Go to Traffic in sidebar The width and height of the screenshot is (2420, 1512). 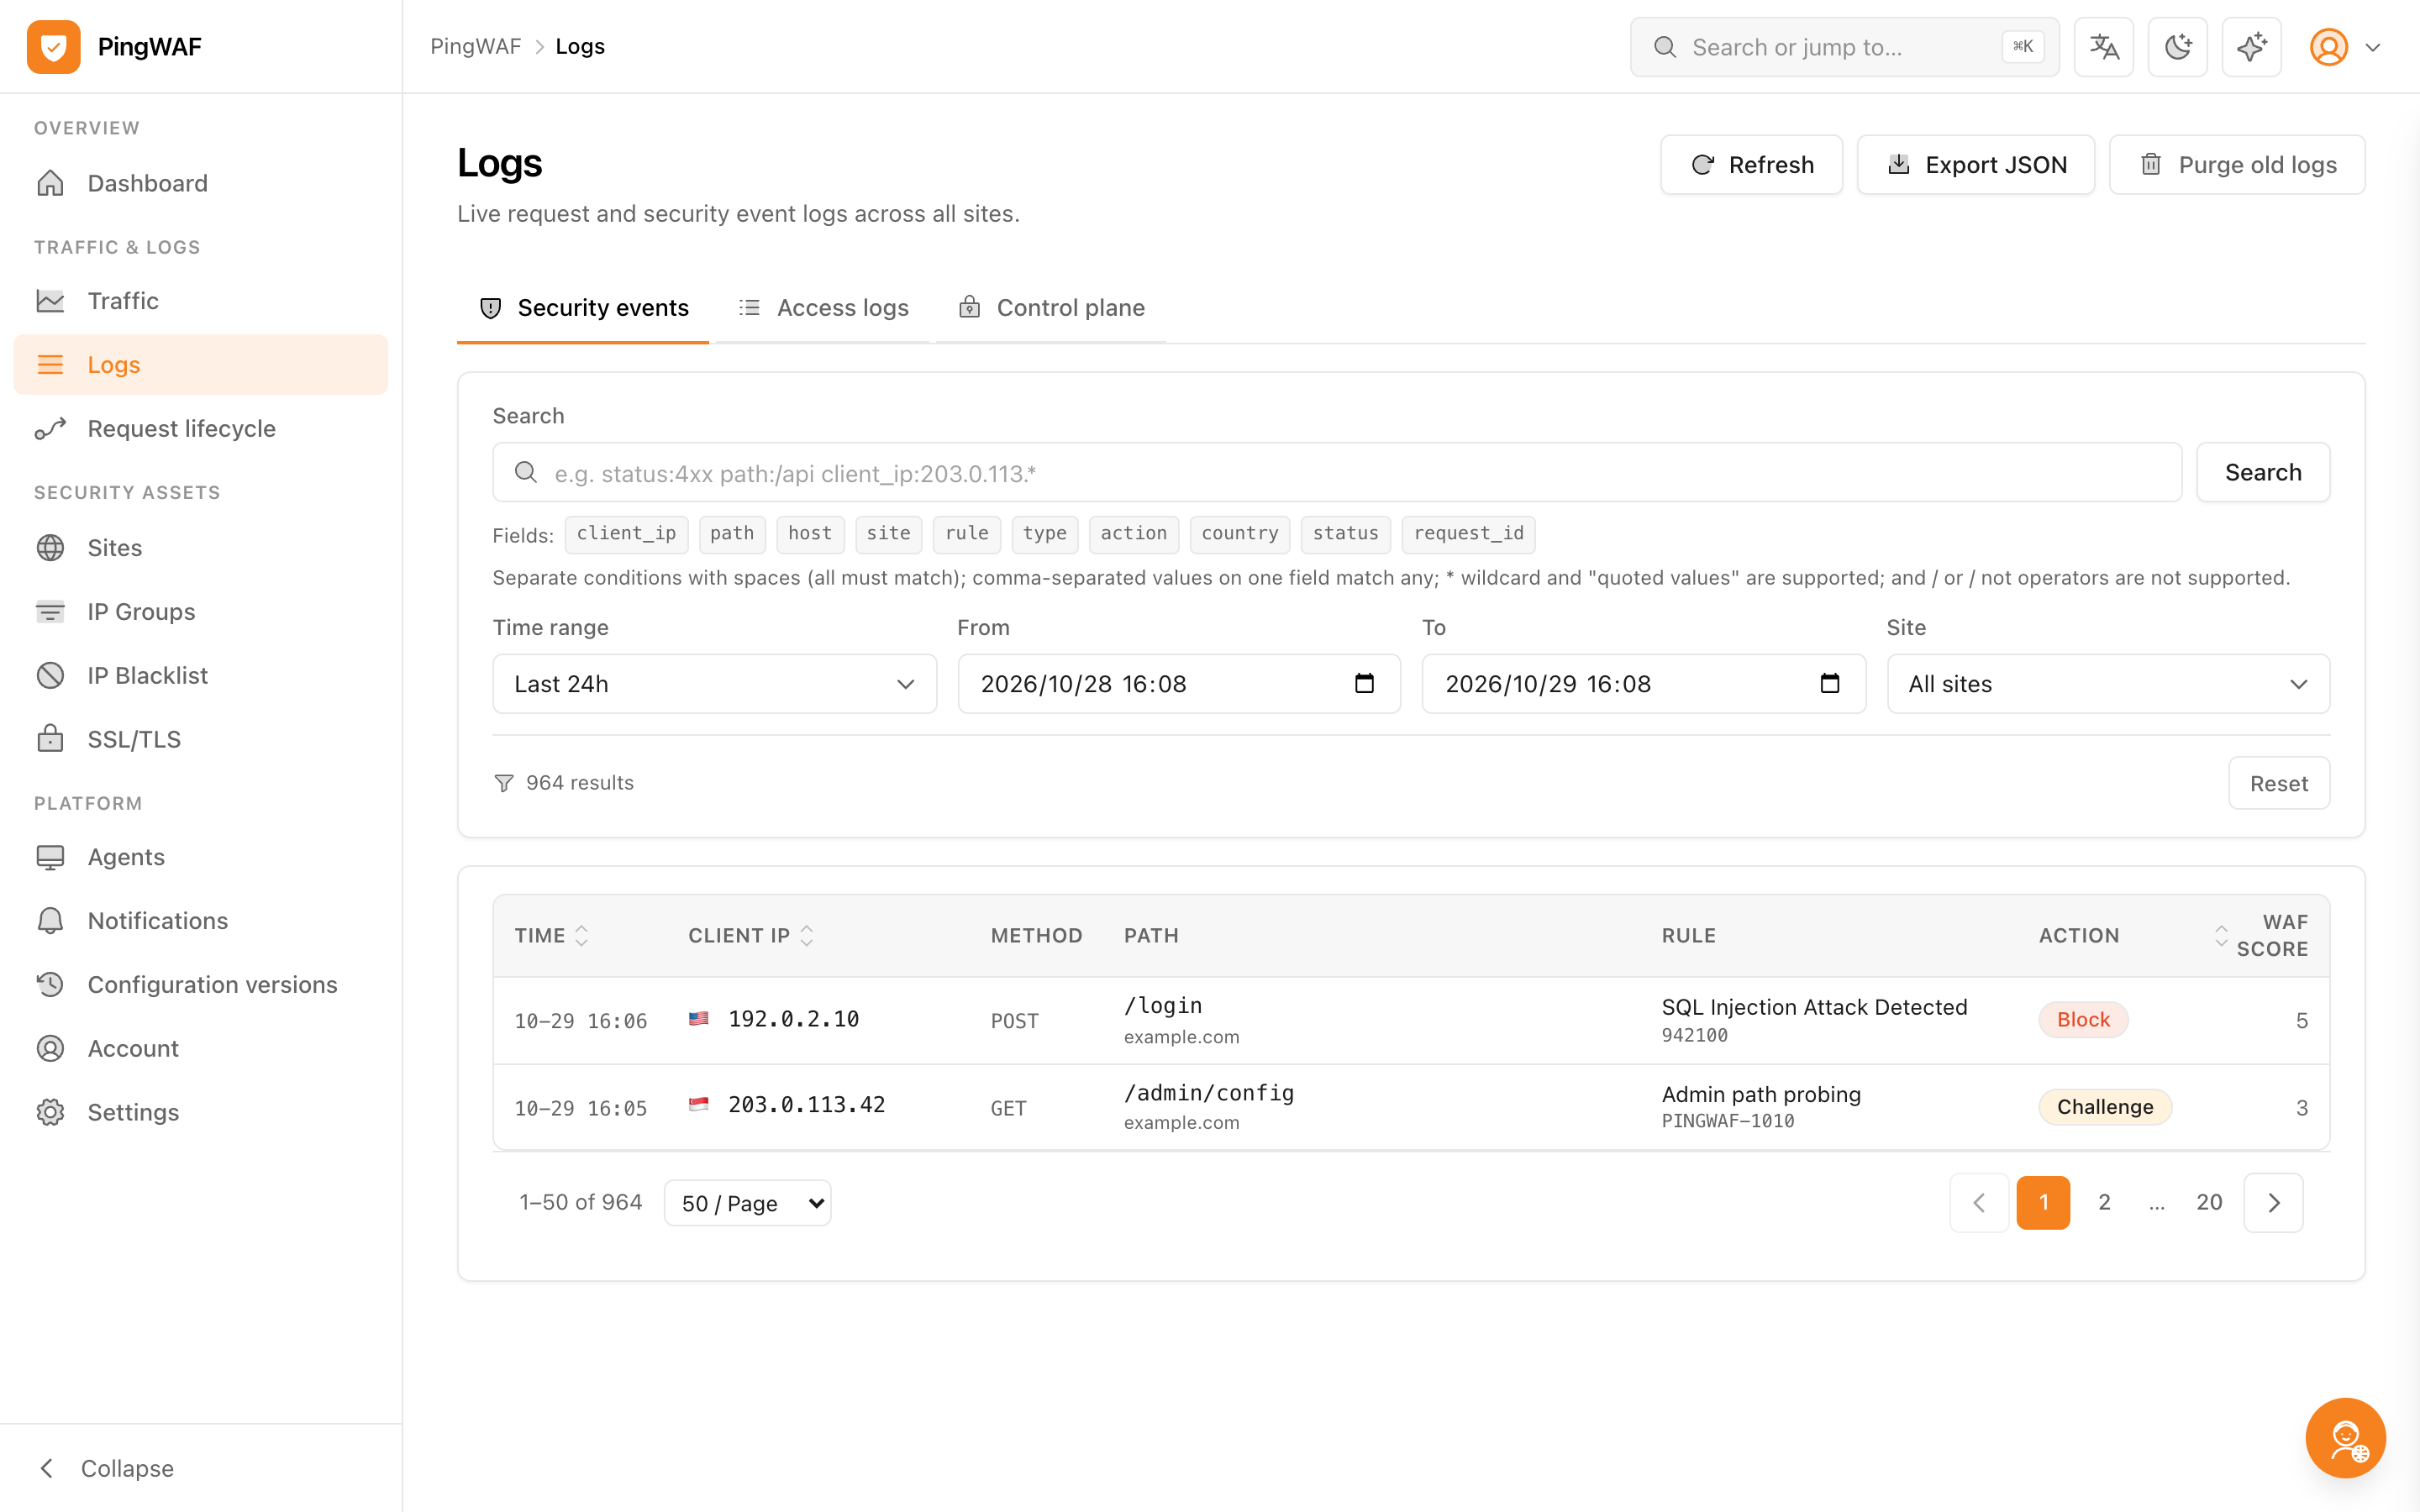point(200,301)
